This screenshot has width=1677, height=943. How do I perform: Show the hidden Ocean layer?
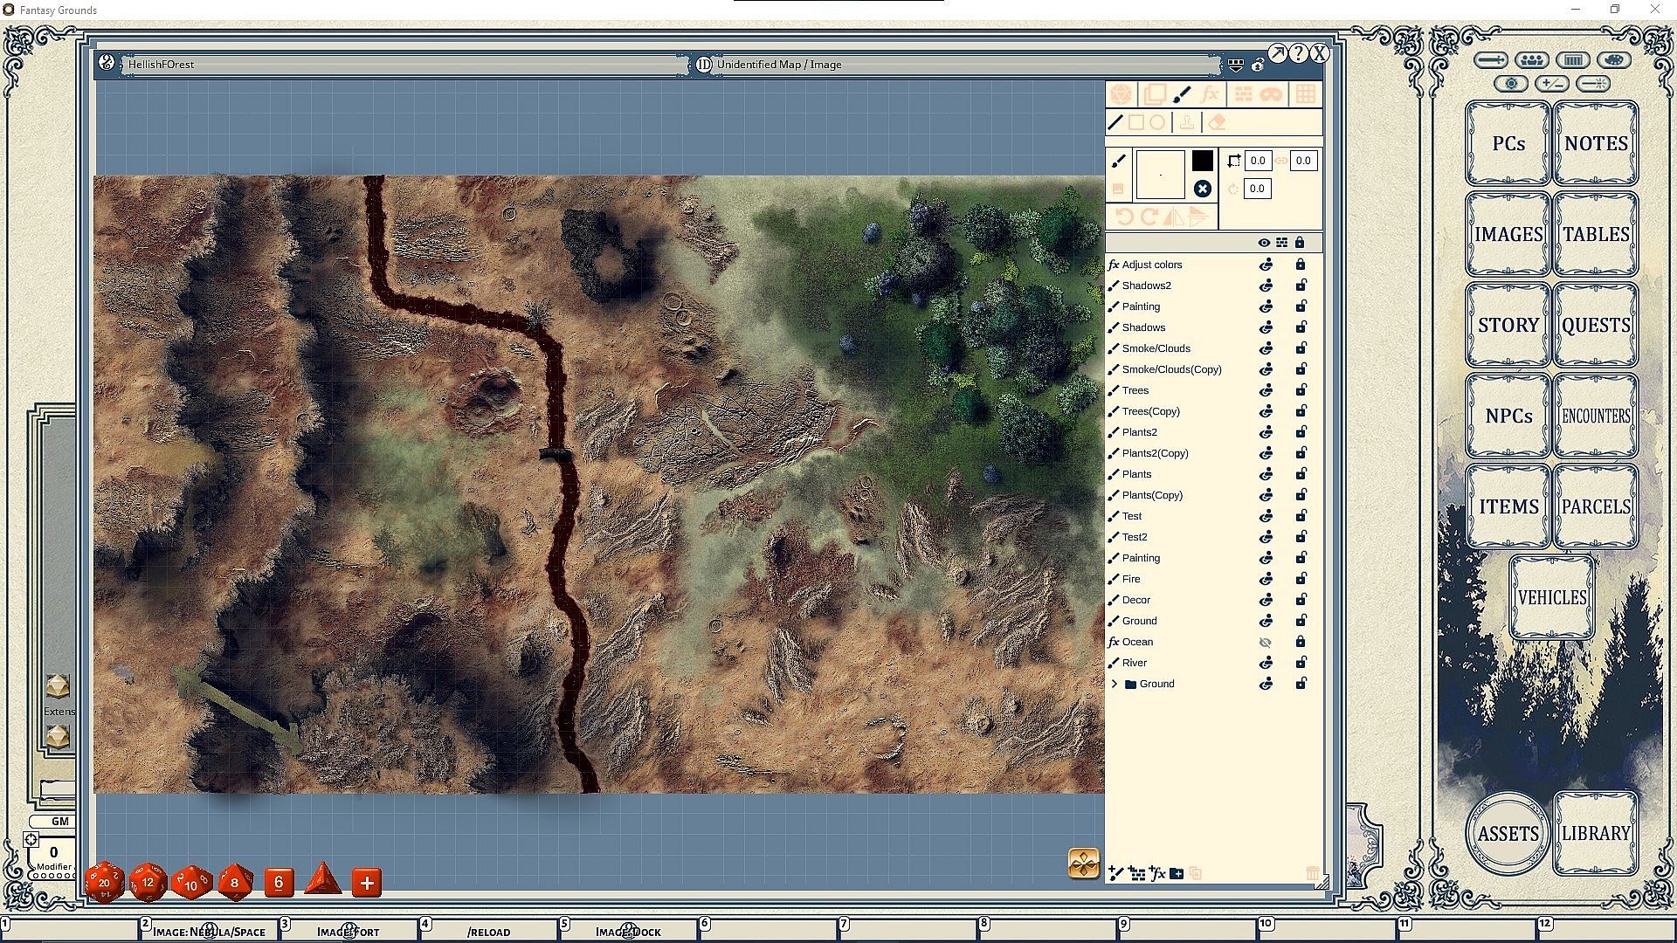pos(1265,642)
